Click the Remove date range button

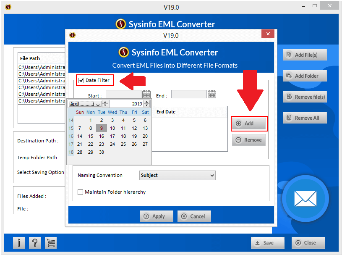point(249,140)
